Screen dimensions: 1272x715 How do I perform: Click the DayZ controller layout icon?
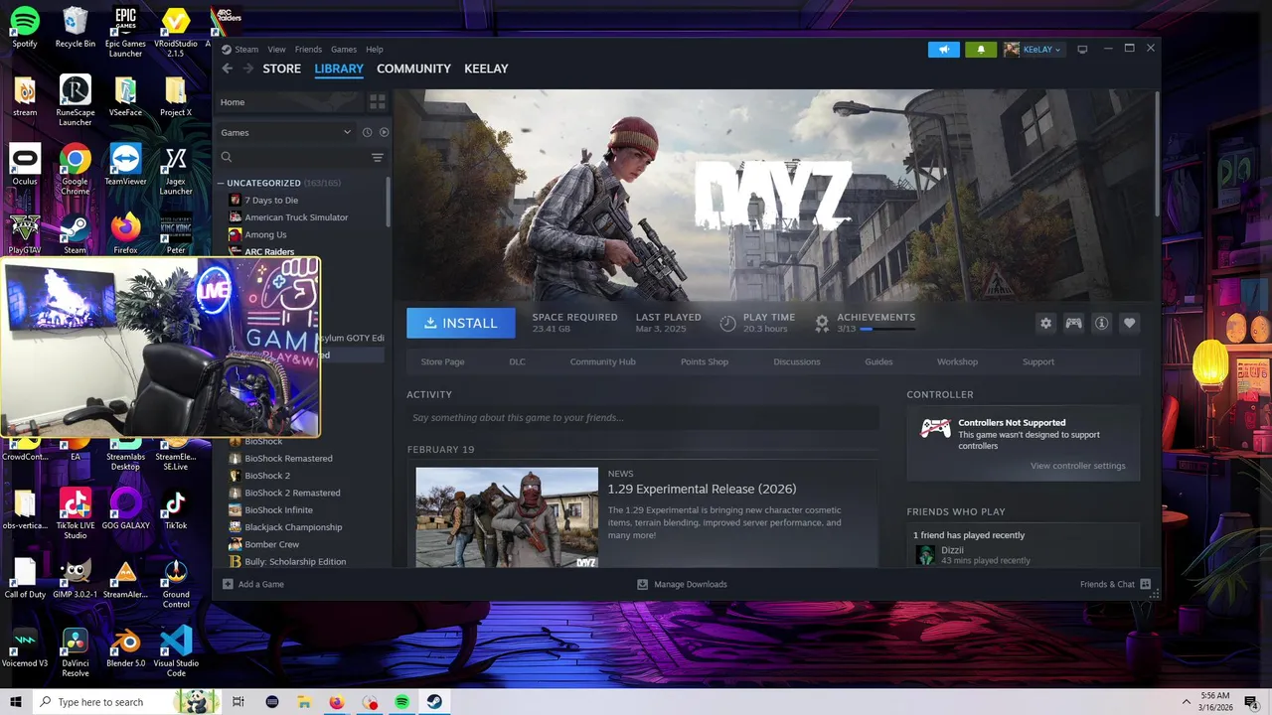pyautogui.click(x=1073, y=323)
